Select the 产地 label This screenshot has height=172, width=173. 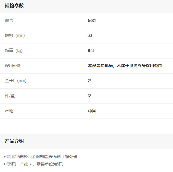[9, 111]
